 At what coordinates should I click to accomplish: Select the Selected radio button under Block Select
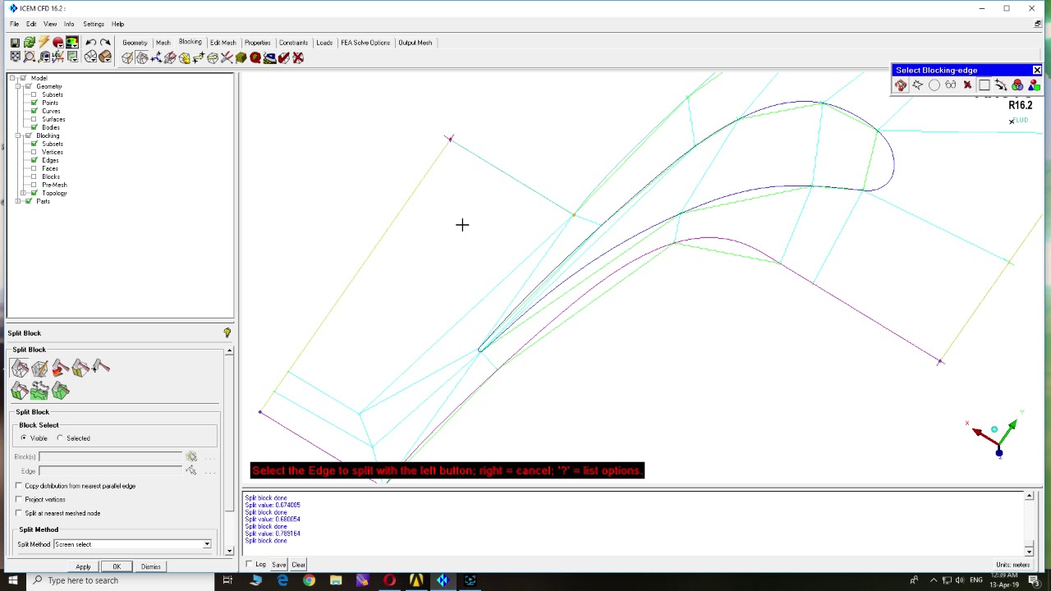click(x=60, y=438)
